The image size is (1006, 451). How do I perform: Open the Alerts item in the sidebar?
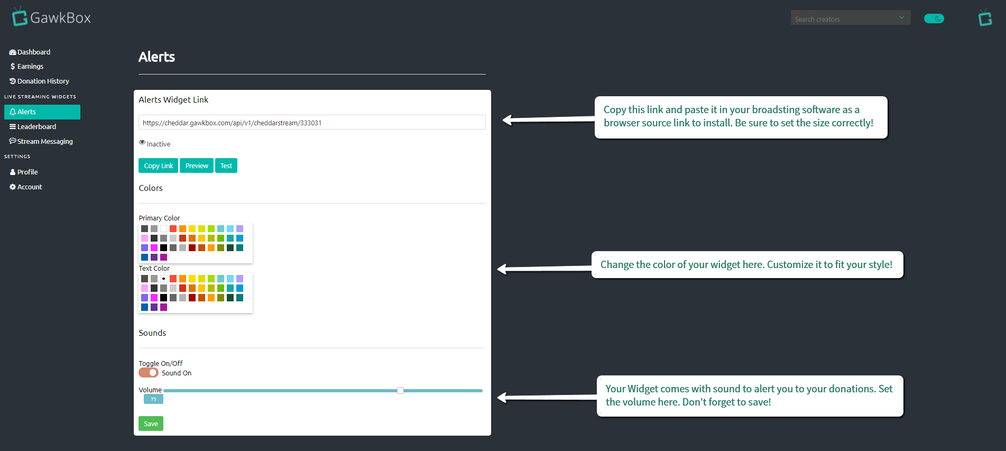click(x=42, y=112)
